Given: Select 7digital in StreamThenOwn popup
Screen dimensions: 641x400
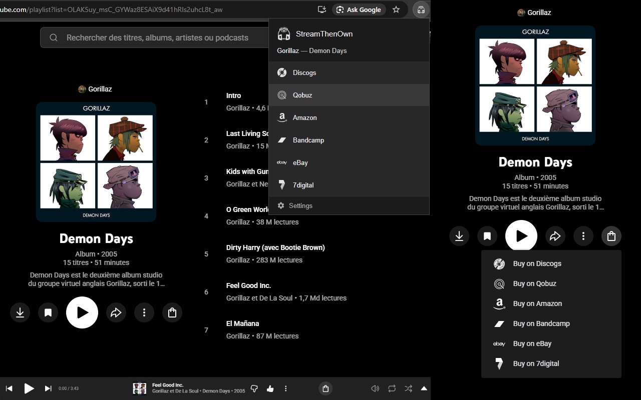Looking at the screenshot, I should [349, 185].
